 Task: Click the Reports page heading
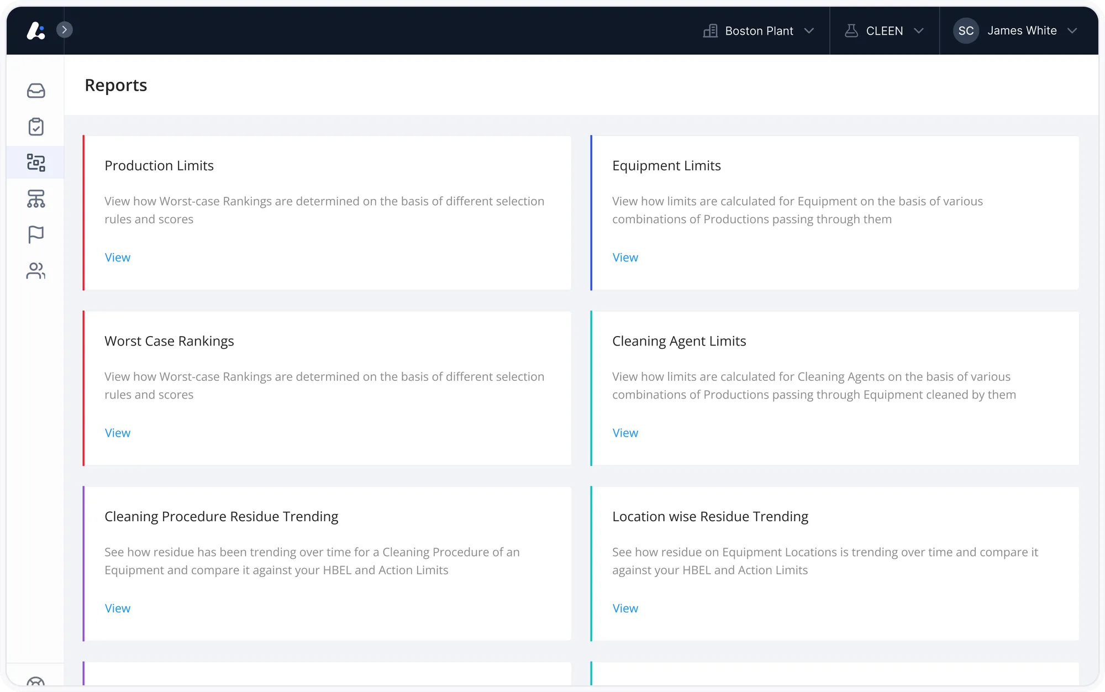coord(115,85)
